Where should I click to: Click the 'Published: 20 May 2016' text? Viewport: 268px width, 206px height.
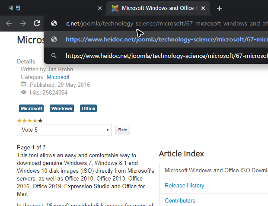(60, 85)
